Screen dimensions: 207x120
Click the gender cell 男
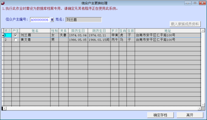(54, 40)
